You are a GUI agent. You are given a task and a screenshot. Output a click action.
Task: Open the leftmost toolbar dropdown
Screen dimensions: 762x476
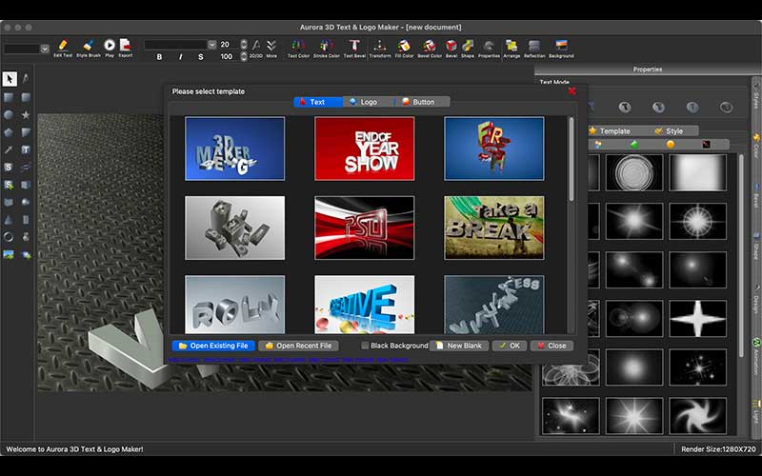[x=45, y=49]
